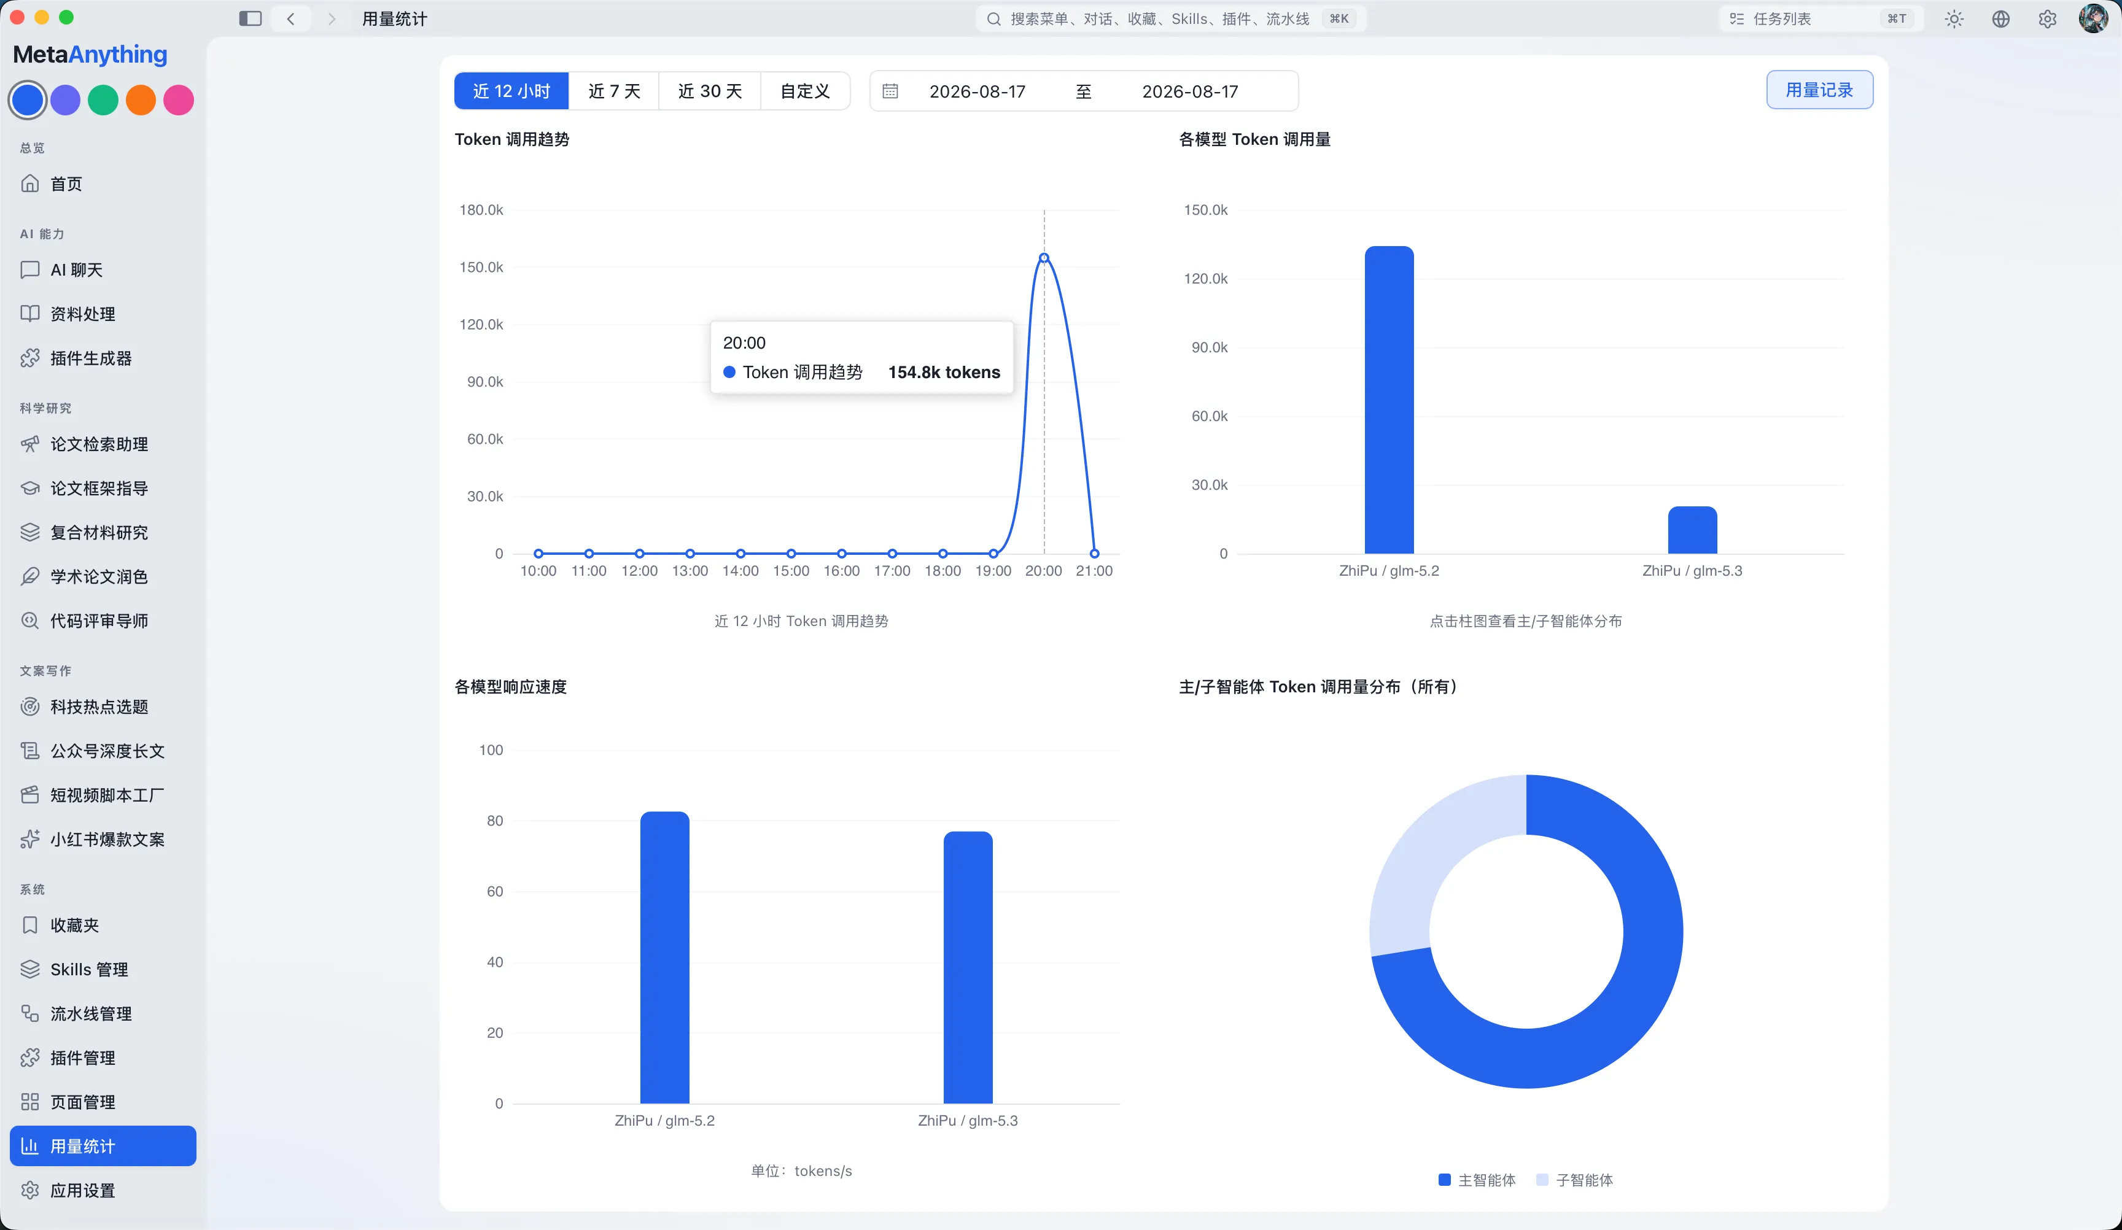2122x1230 pixels.
Task: Open 学术论文润色 in sidebar
Action: (x=103, y=577)
